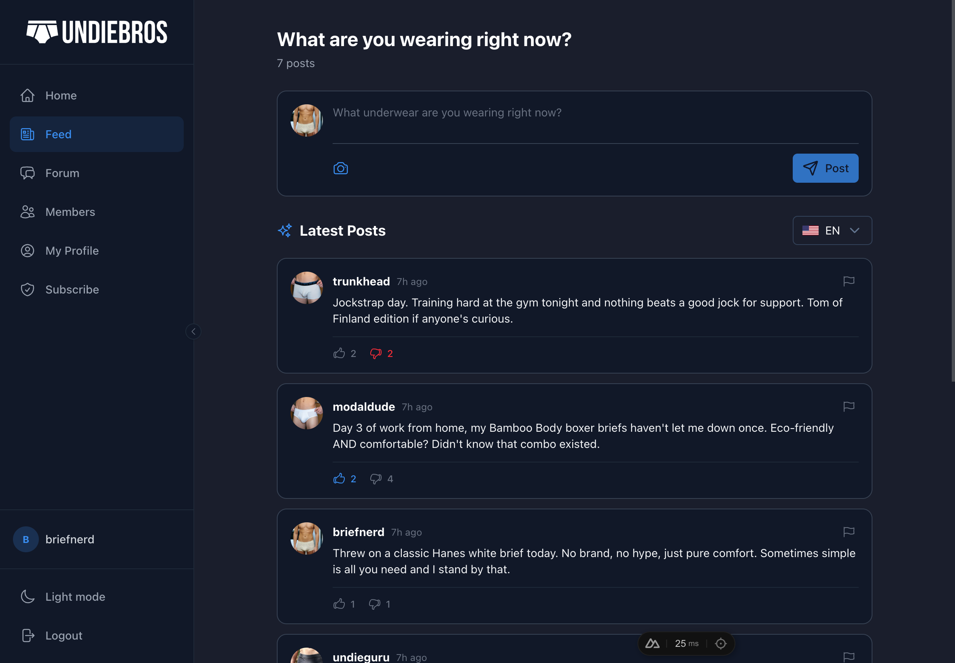Like trunkhead's post with thumbs up
This screenshot has height=663, width=955.
(x=339, y=353)
